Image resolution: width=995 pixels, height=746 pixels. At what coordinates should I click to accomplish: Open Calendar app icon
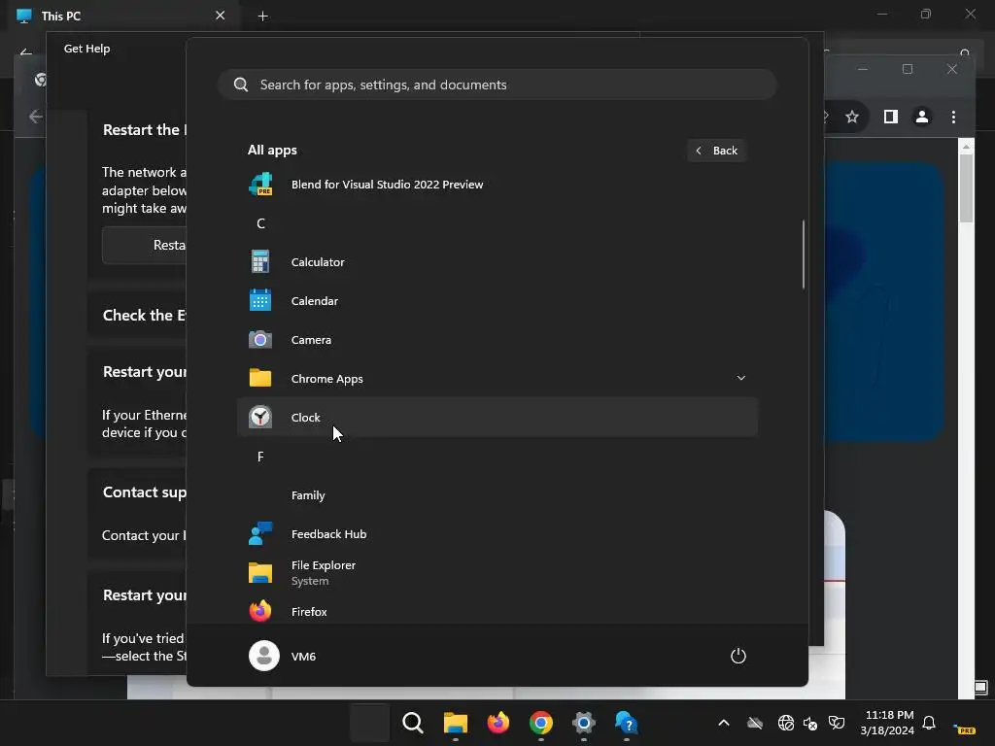tap(260, 300)
